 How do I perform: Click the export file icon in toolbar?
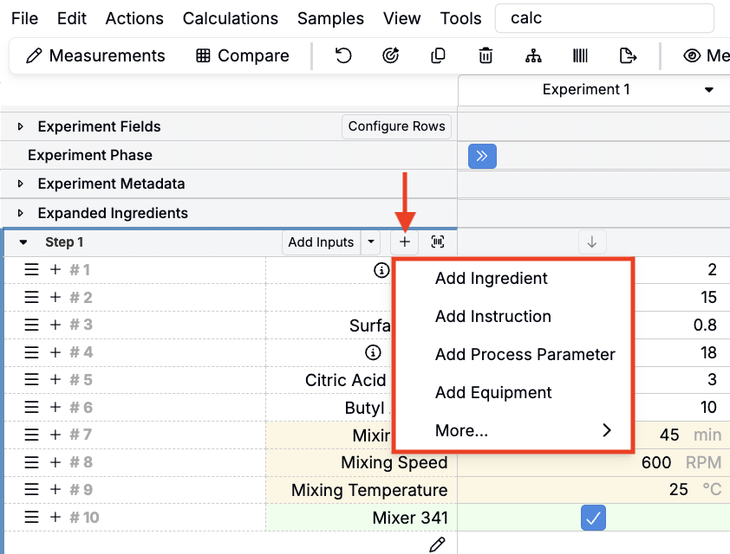pos(629,56)
